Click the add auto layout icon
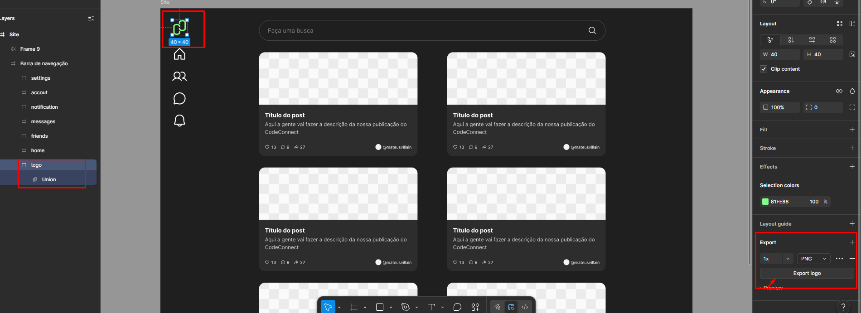The image size is (861, 313). [x=852, y=24]
